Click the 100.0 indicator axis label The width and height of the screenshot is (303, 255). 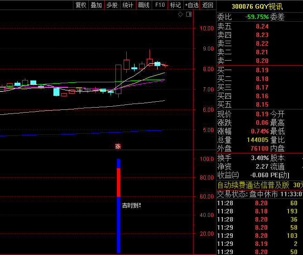pyautogui.click(x=207, y=159)
